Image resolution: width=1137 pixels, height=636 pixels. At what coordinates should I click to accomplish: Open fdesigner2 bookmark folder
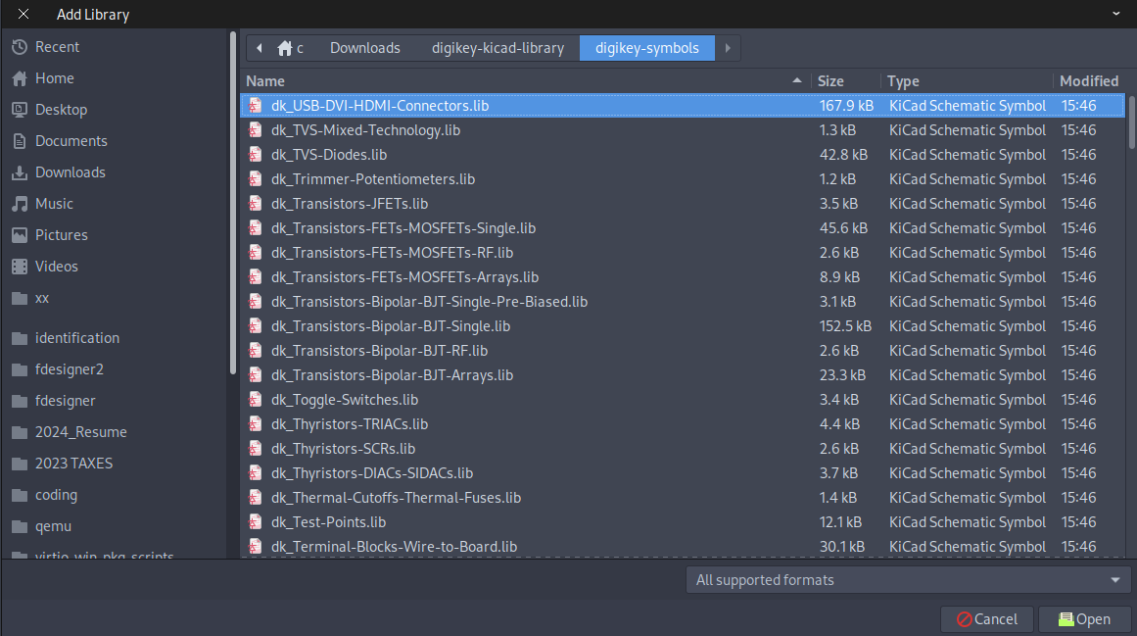pyautogui.click(x=69, y=369)
